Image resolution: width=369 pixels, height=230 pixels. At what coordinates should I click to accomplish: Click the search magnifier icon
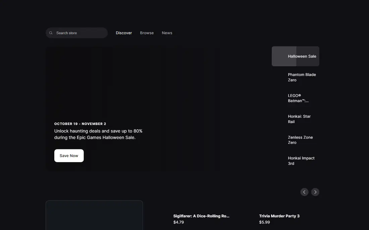51,33
